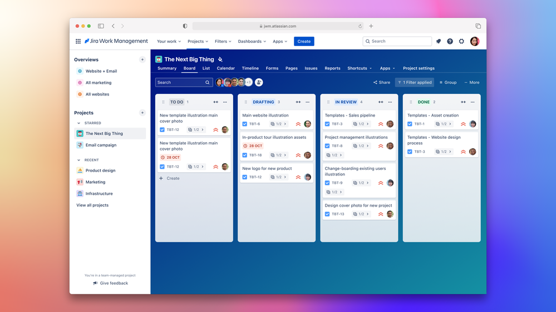
Task: Open View all projects link
Action: pyautogui.click(x=92, y=205)
